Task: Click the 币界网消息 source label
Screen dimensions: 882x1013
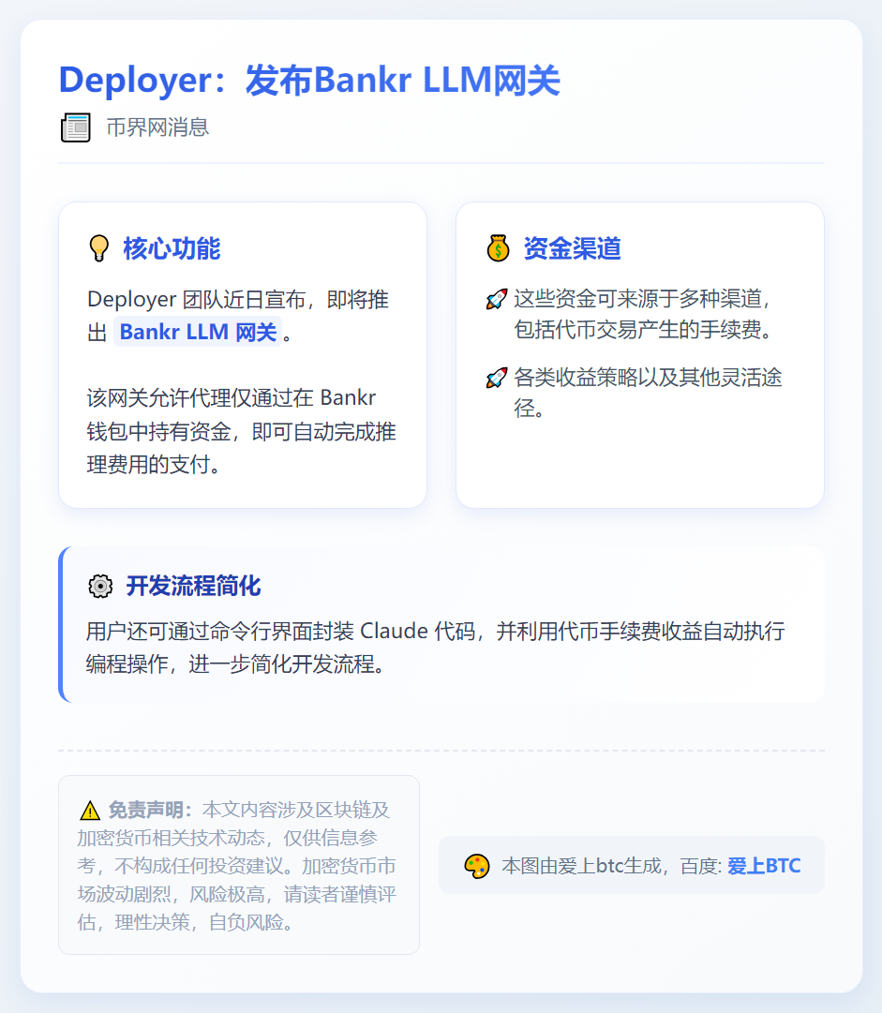Action: pos(157,127)
